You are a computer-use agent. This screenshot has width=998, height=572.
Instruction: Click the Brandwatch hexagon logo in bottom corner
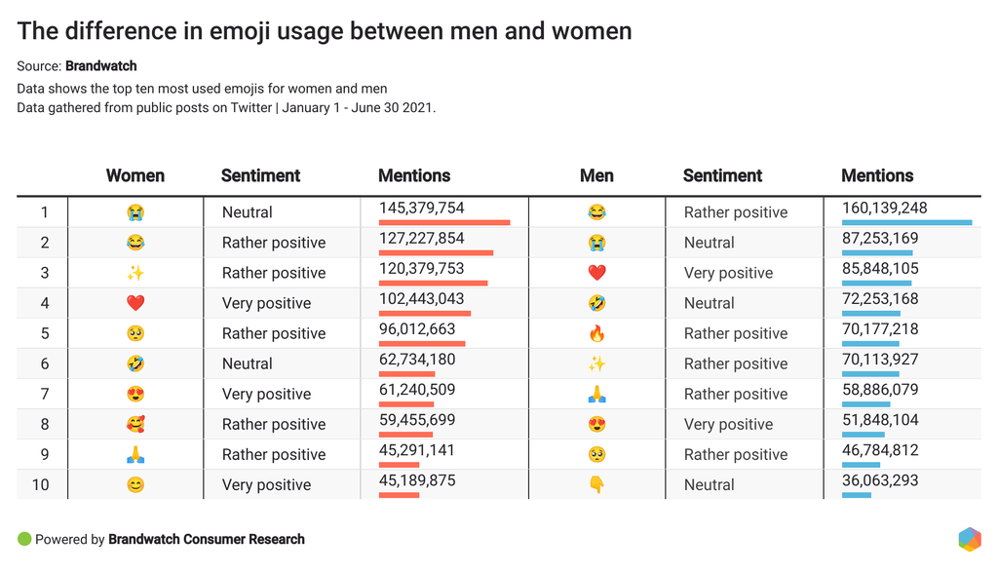[969, 539]
